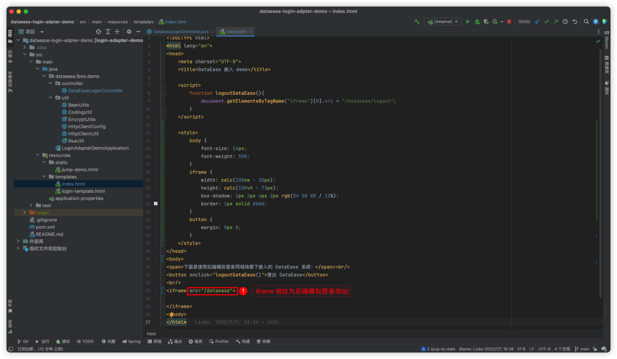Stop the running process with the red square
The image size is (617, 359).
coord(509,22)
